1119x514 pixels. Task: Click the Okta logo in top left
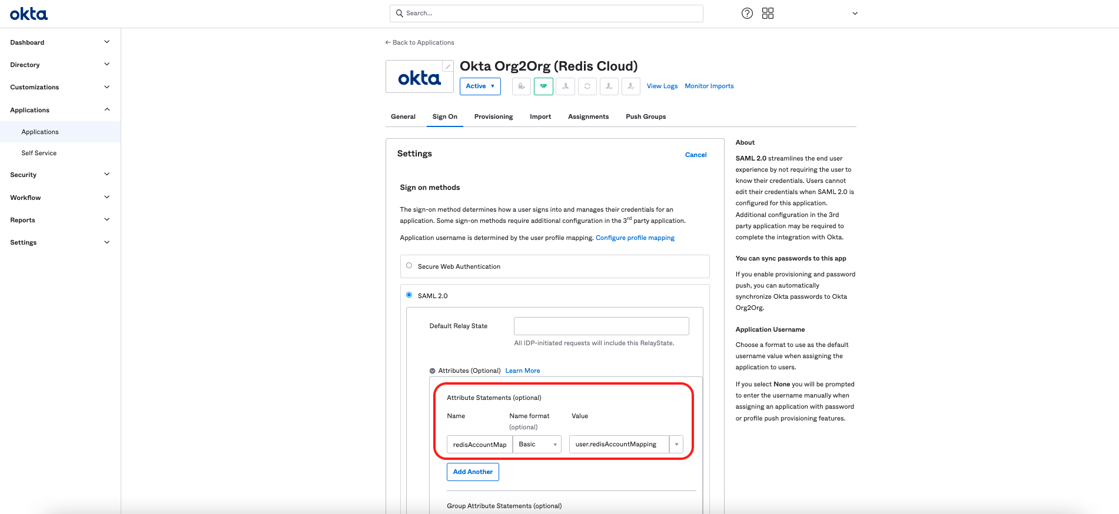point(29,14)
